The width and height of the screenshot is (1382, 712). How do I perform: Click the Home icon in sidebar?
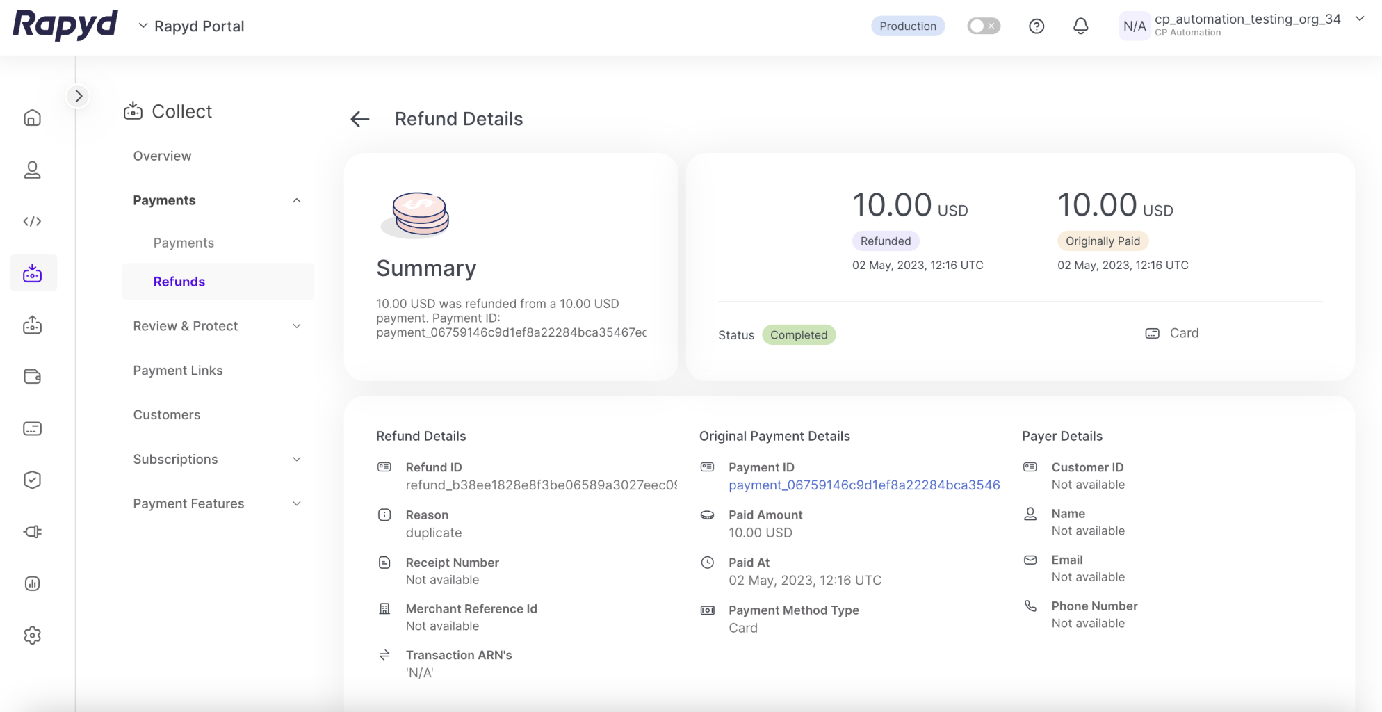coord(33,118)
